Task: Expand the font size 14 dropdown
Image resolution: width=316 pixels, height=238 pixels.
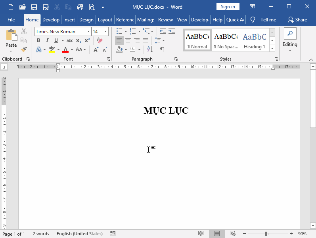Action: point(105,32)
